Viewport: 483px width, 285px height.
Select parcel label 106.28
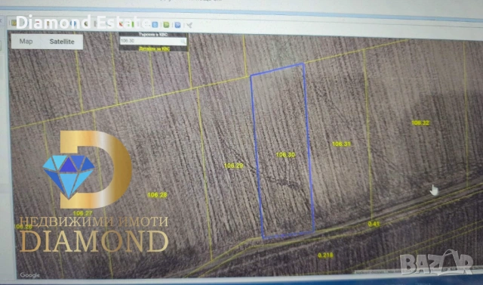click(x=158, y=194)
